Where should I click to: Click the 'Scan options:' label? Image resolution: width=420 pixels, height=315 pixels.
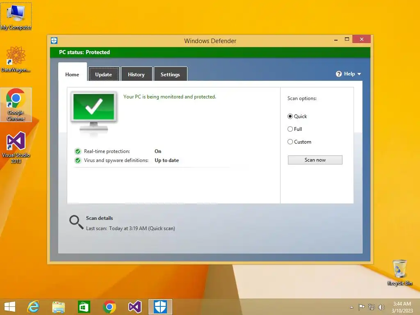pos(302,98)
